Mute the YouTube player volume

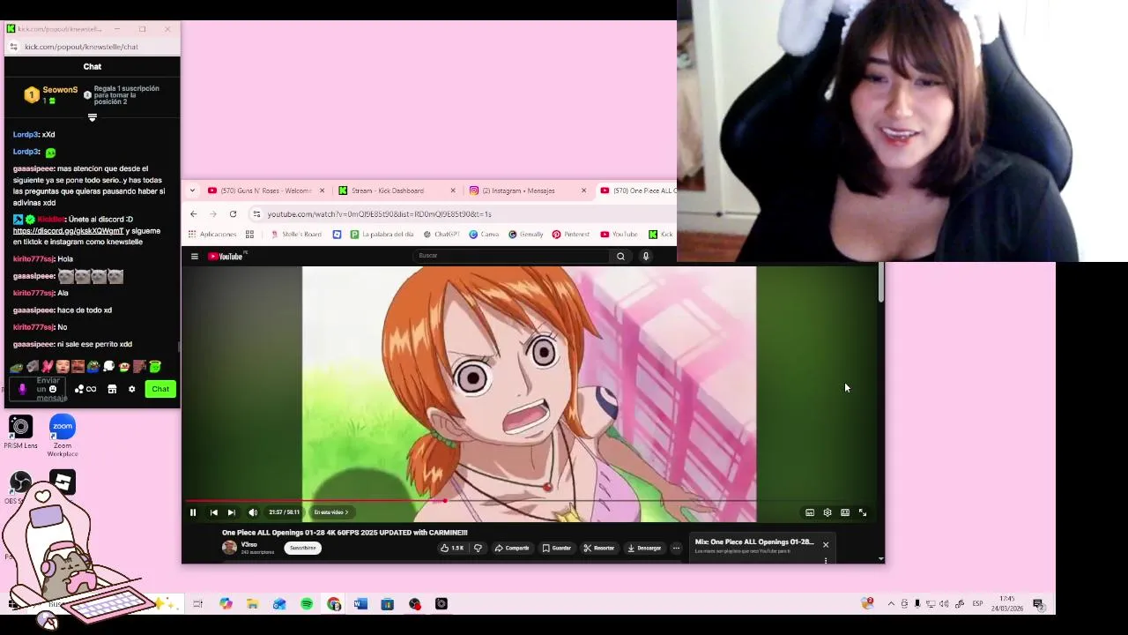pyautogui.click(x=253, y=512)
